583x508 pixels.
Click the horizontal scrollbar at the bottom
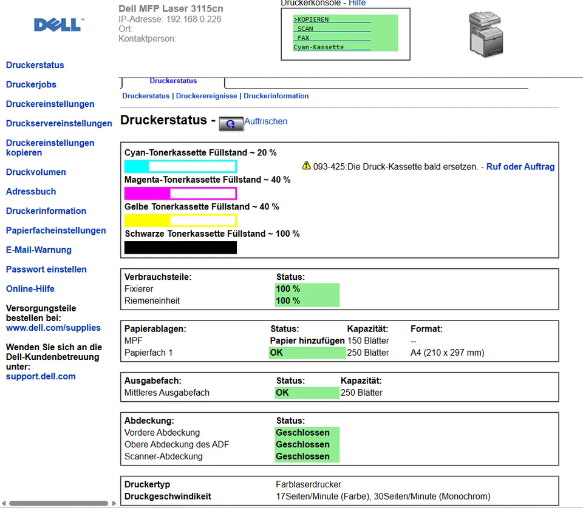click(58, 503)
